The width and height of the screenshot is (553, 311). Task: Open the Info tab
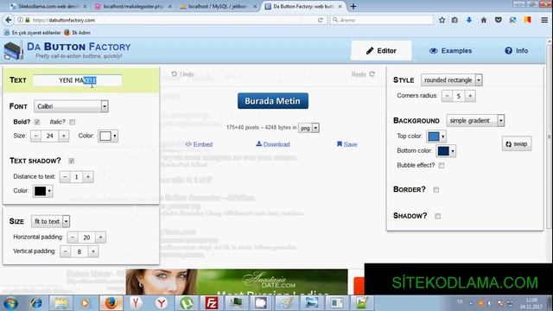517,51
